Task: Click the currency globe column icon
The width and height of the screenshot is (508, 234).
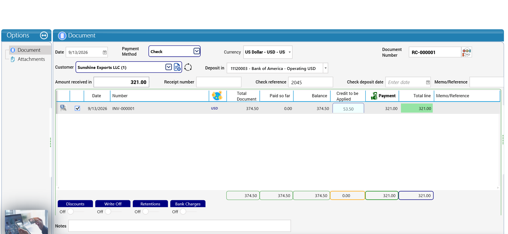Action: pos(217,96)
